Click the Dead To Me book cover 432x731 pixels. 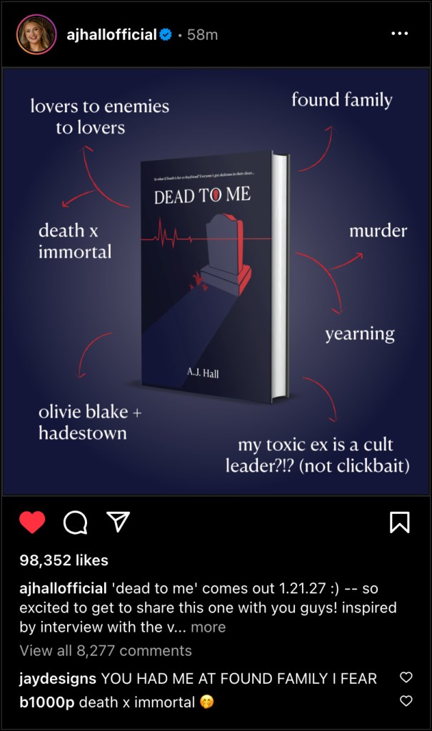214,276
